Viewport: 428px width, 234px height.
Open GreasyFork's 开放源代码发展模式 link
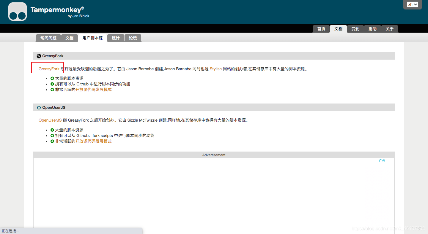coord(94,90)
